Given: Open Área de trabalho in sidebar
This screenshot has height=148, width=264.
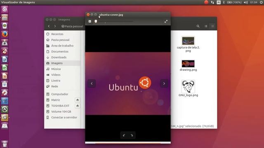Looking at the screenshot, I should (x=62, y=46).
